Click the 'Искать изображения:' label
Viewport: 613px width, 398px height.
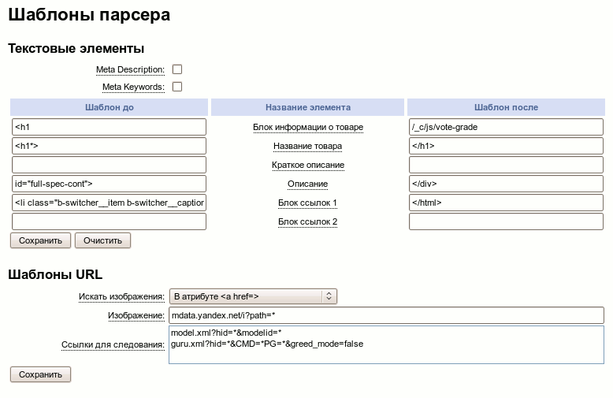(x=121, y=297)
